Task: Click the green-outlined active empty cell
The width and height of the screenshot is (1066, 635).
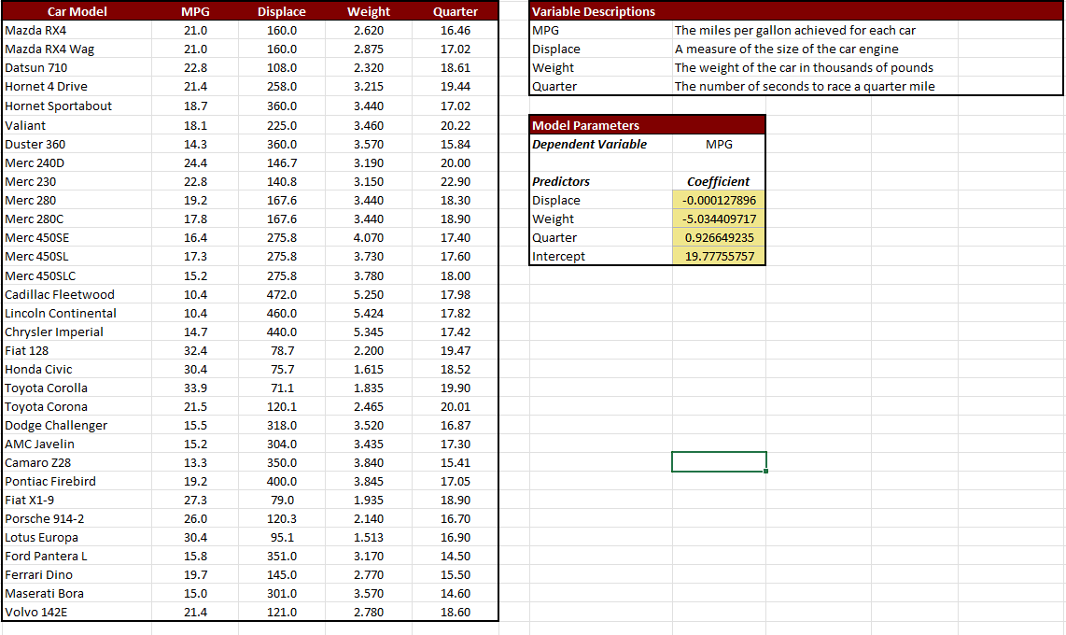Action: point(719,461)
